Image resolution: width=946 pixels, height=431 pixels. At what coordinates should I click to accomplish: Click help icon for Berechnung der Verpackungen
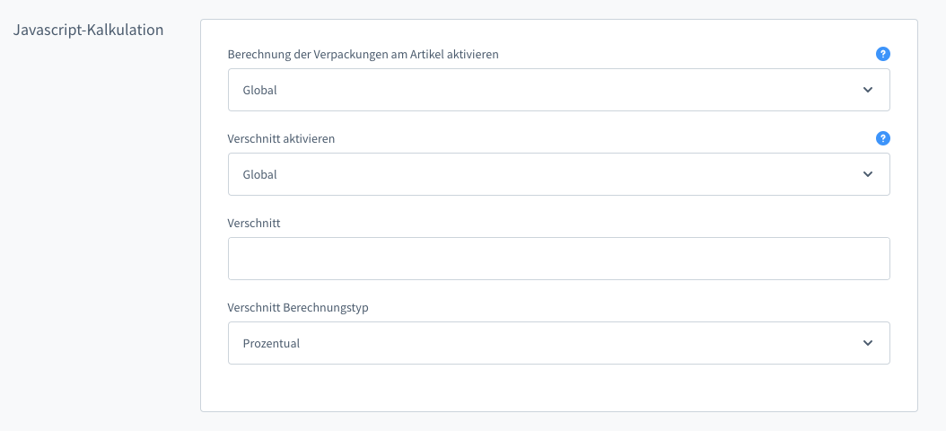pyautogui.click(x=882, y=54)
